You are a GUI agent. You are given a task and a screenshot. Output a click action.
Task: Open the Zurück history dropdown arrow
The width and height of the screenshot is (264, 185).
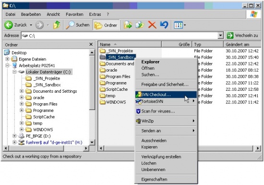pos(31,25)
